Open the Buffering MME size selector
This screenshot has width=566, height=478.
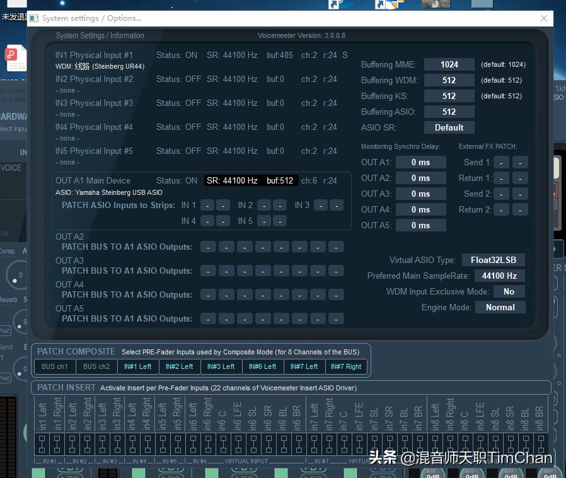point(449,64)
